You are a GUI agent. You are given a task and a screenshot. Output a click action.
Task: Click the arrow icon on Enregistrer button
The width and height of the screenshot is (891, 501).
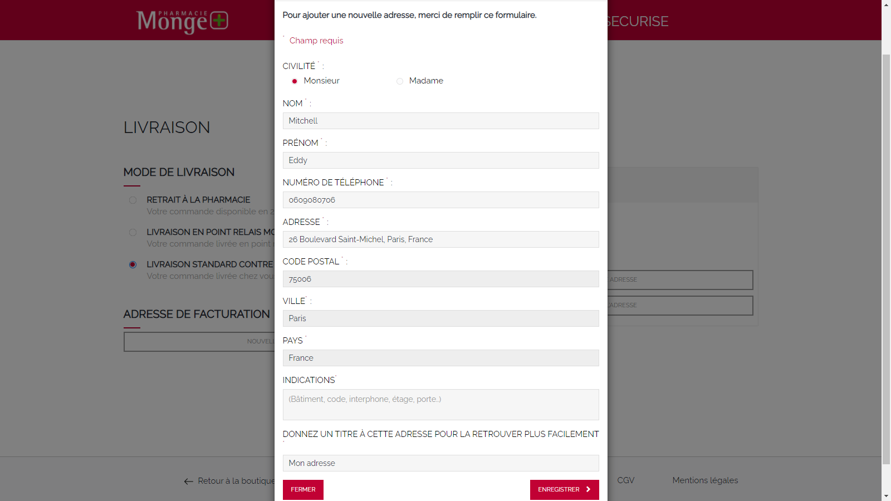coord(588,489)
